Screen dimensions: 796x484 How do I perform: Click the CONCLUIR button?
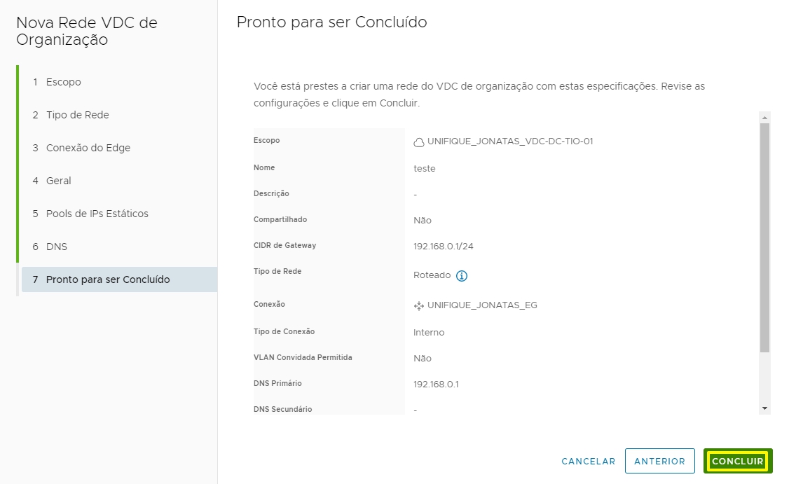738,461
